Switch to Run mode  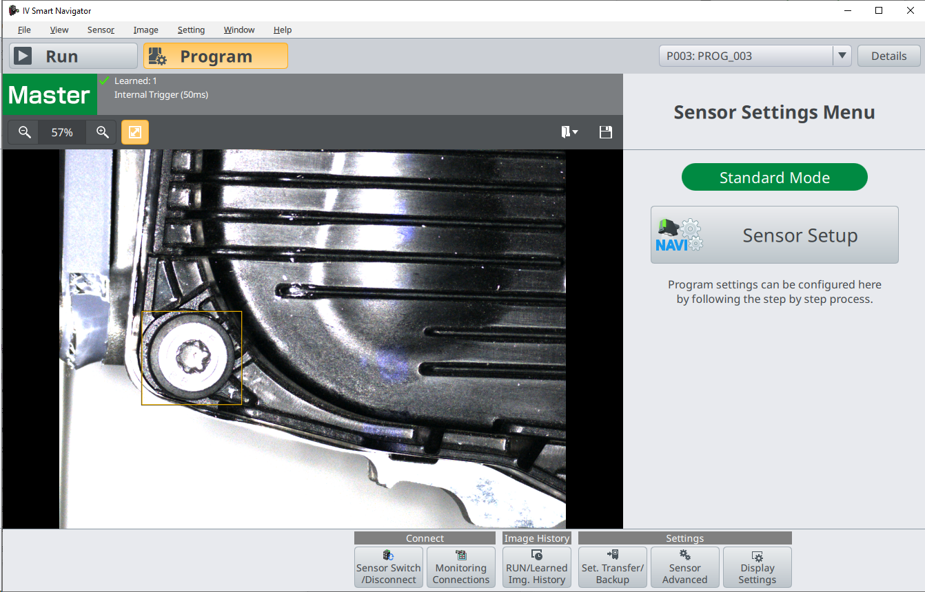[73, 56]
